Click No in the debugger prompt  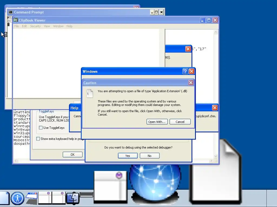coord(150,156)
